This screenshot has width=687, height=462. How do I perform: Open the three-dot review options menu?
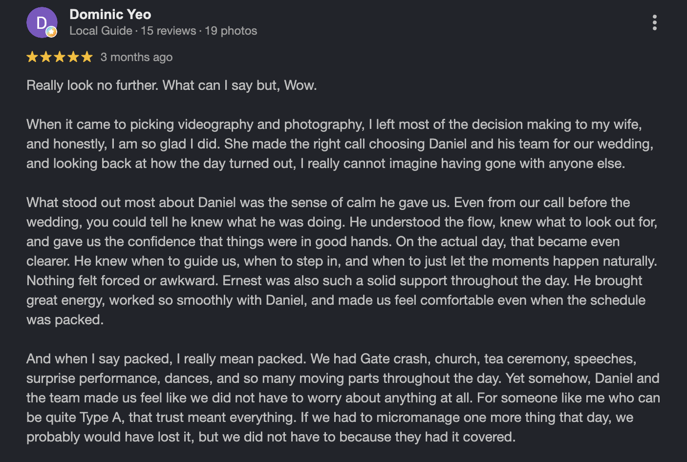coord(654,22)
